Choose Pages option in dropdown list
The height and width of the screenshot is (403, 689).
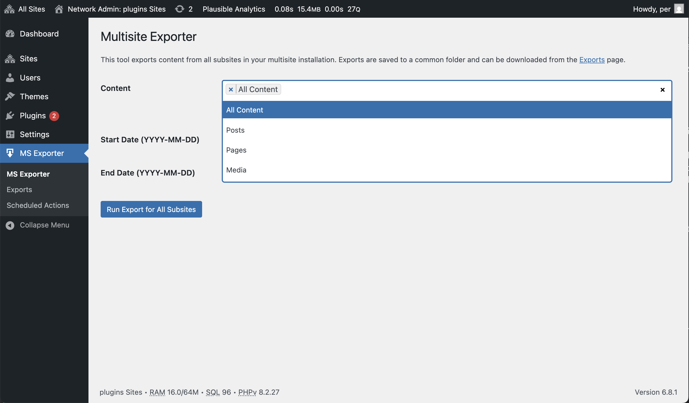pyautogui.click(x=236, y=150)
